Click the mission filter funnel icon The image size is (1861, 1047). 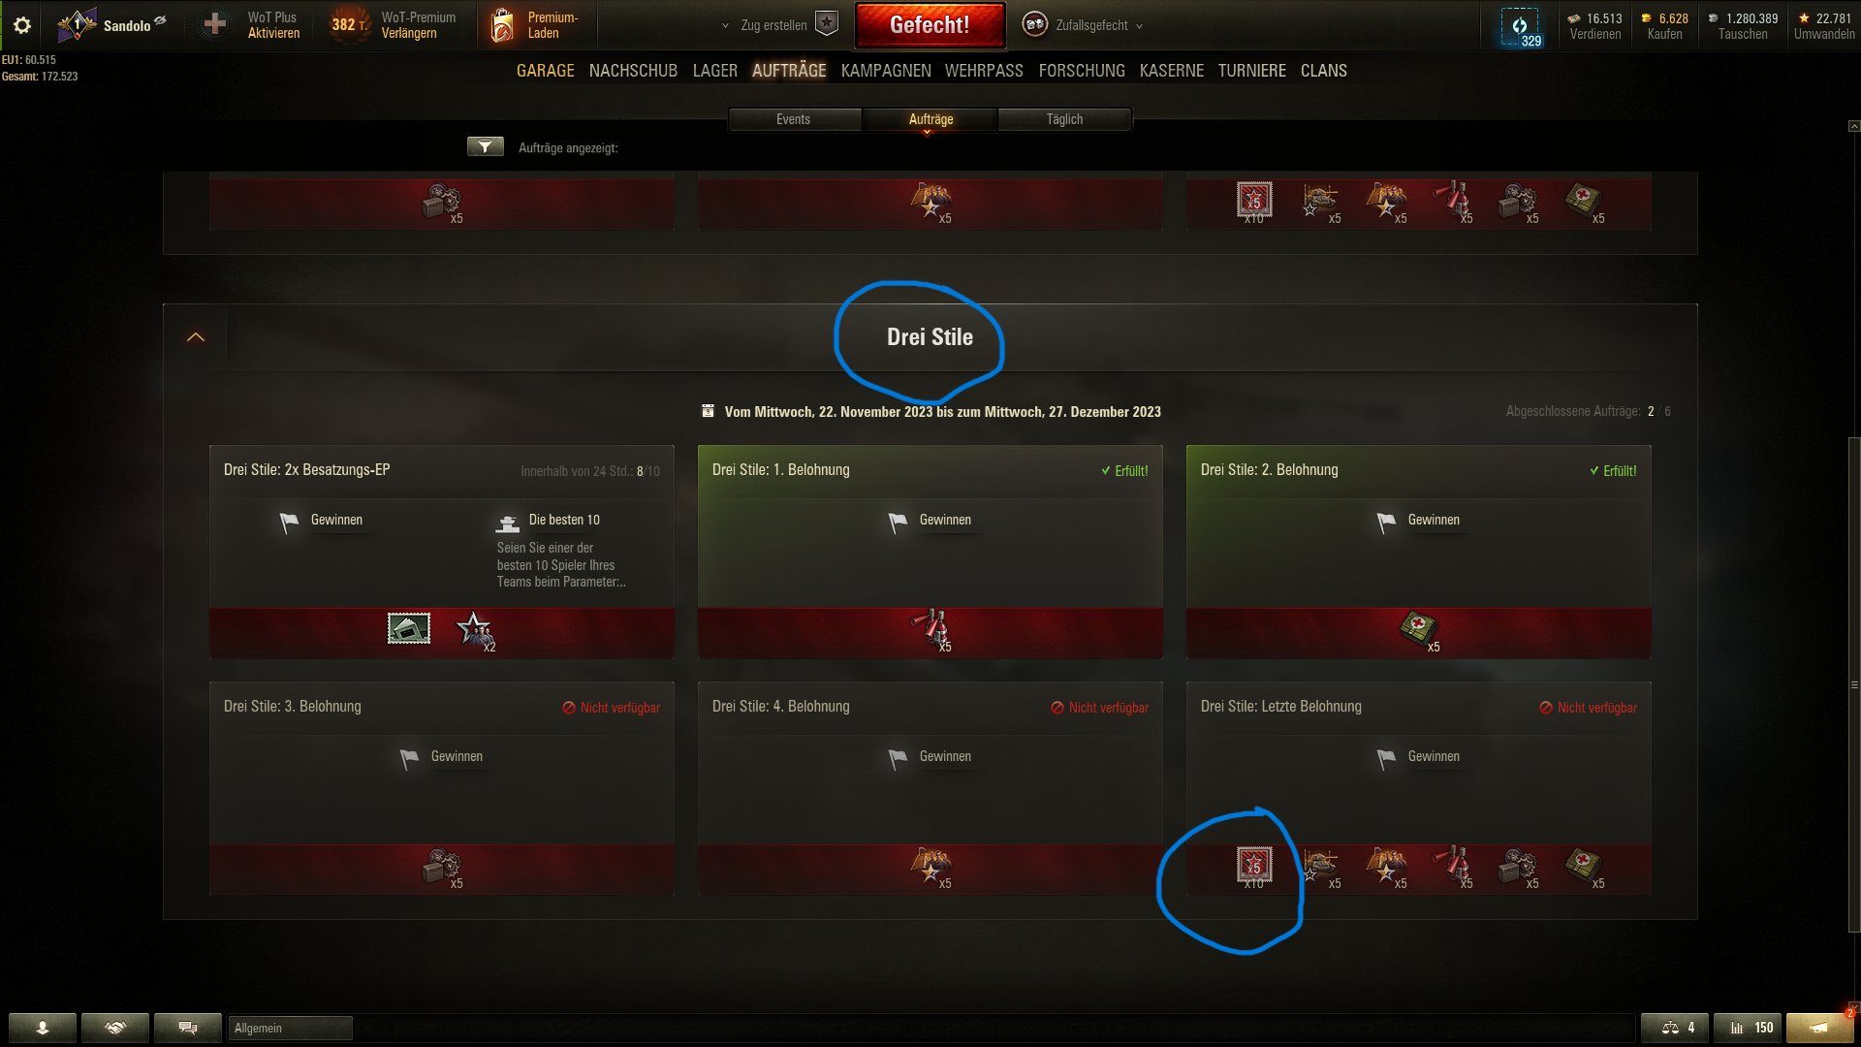[x=485, y=146]
